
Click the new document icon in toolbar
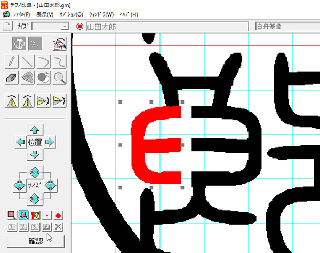[x=7, y=26]
